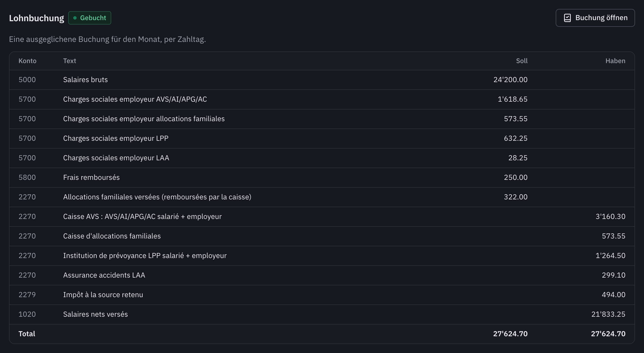Select Caisse d'allocations familiales row
The width and height of the screenshot is (644, 353).
click(322, 236)
